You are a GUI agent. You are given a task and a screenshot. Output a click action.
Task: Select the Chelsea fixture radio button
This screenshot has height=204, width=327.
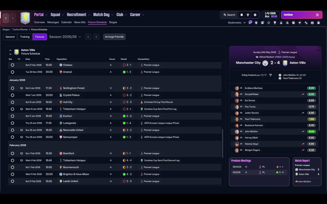(13, 65)
